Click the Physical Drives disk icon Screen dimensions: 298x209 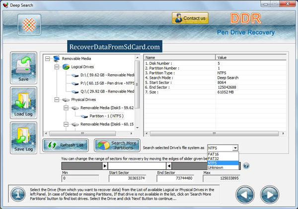point(66,100)
